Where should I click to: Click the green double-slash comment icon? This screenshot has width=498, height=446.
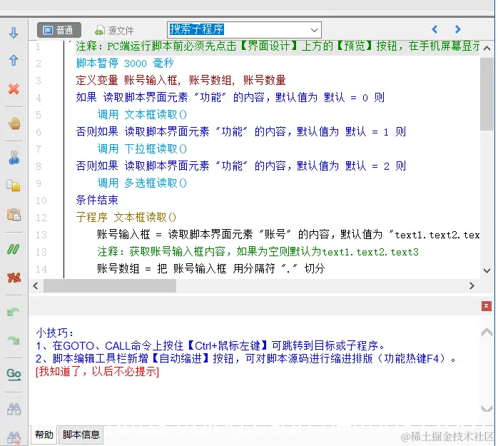(x=14, y=249)
